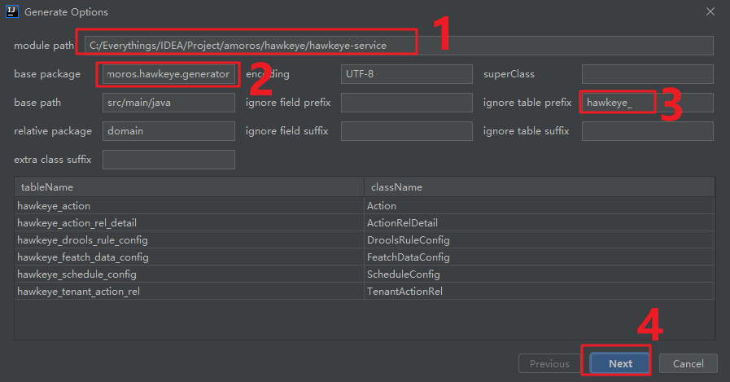Click the Cancel button
The image size is (730, 382).
coord(688,363)
